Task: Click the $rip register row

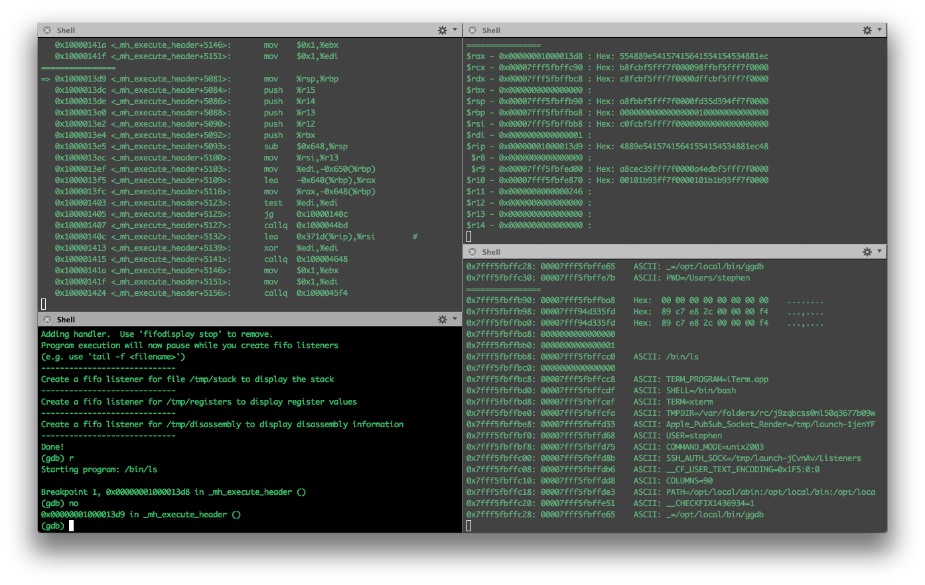Action: [617, 147]
